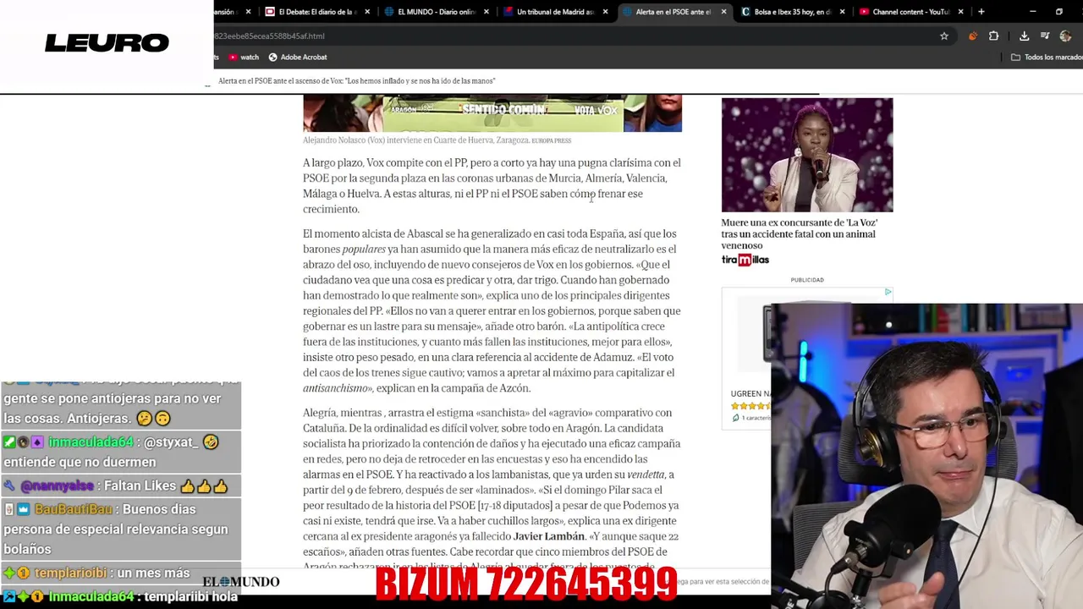The width and height of the screenshot is (1083, 609).
Task: Bookmark this page with the star icon
Action: tap(944, 36)
